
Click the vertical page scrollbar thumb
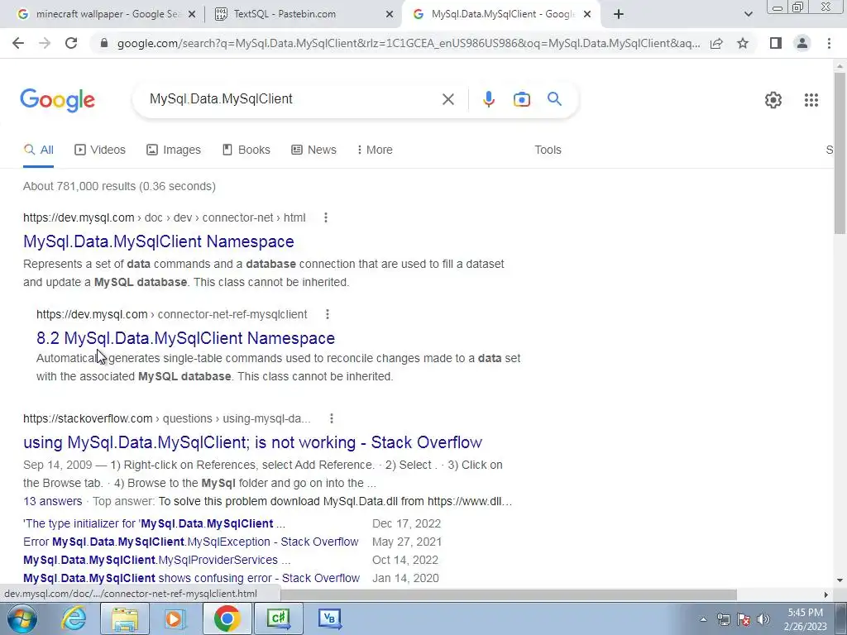click(x=840, y=153)
